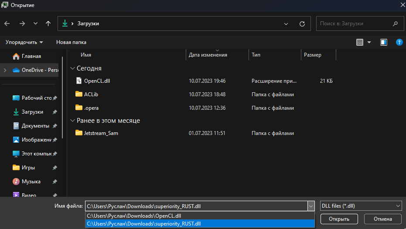
Task: Select the OpenCL.dll file
Action: (97, 81)
